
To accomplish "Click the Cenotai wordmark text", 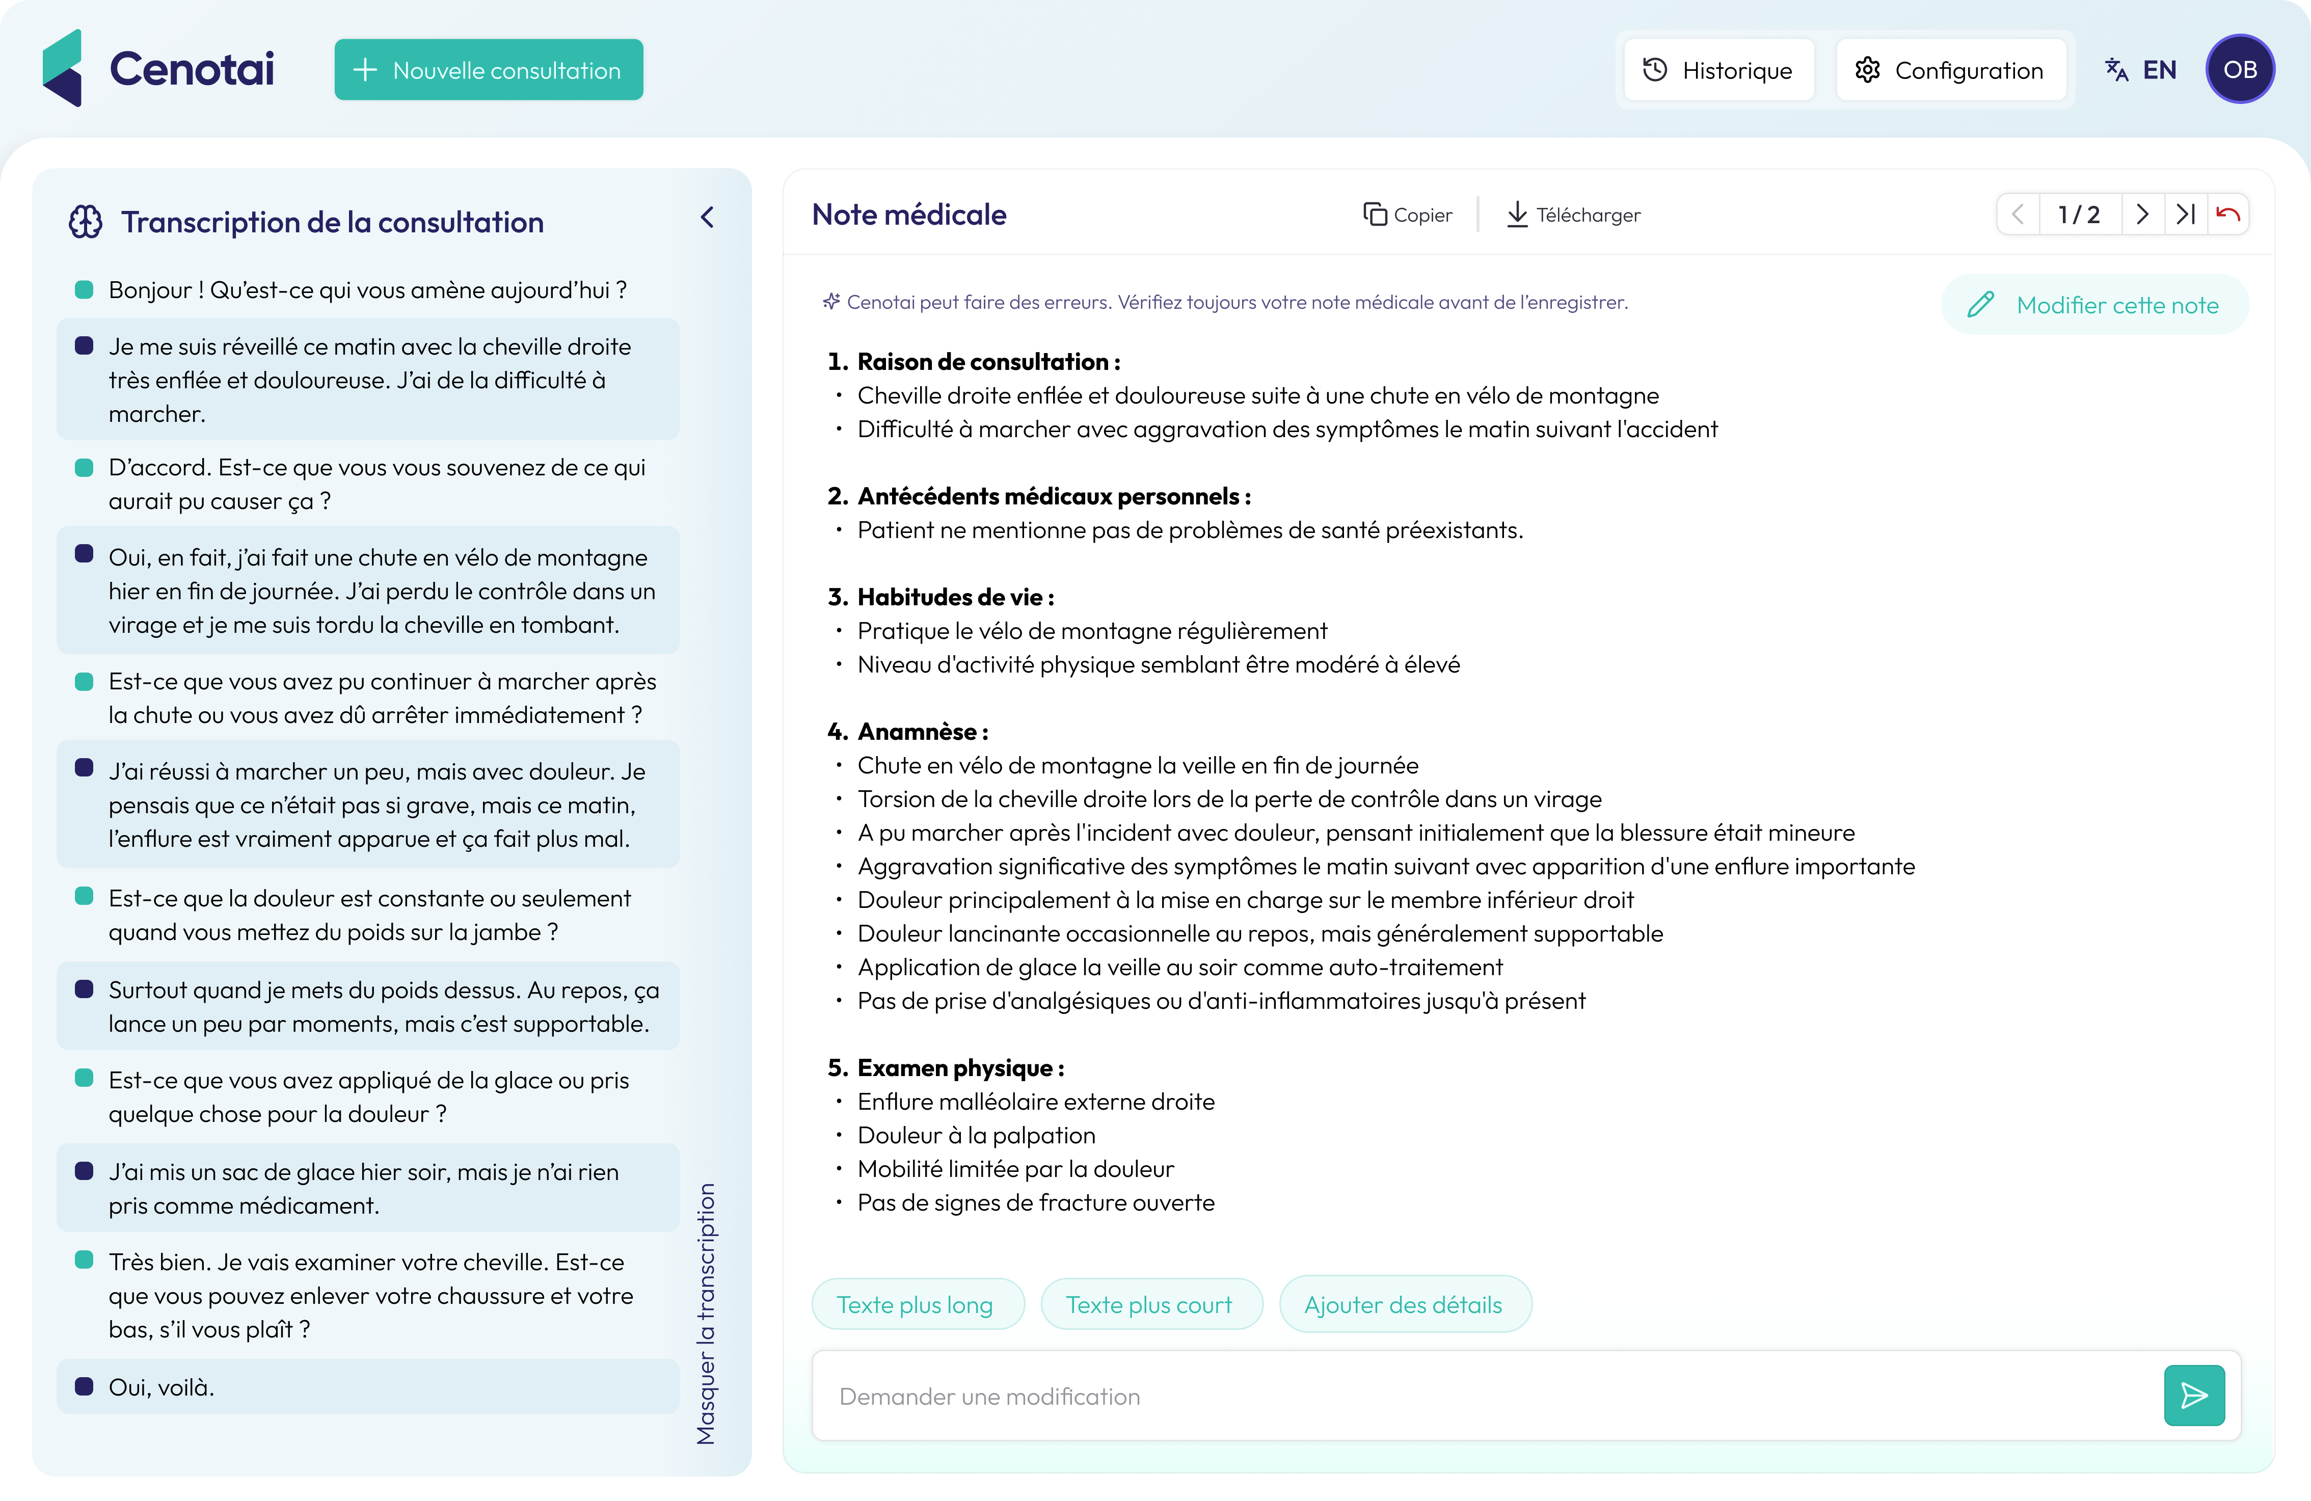I will pos(191,69).
